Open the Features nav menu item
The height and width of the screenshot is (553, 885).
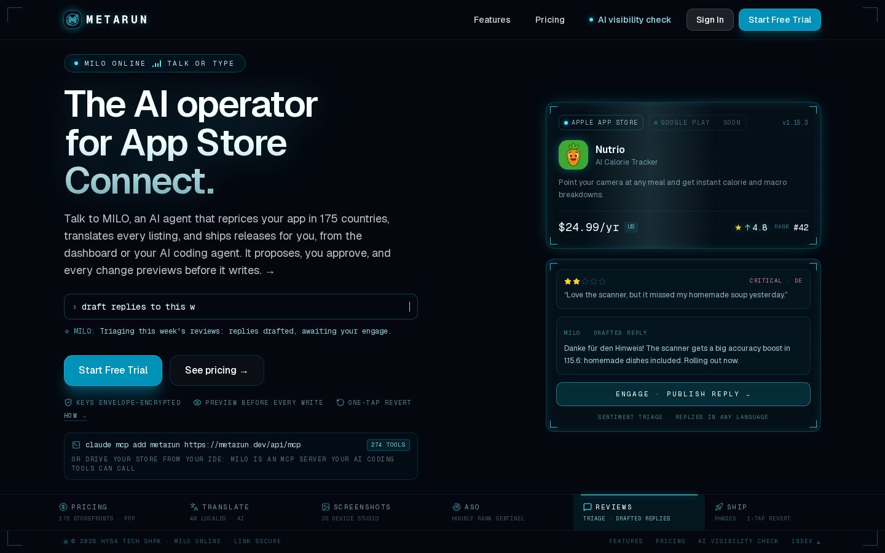[x=492, y=20]
